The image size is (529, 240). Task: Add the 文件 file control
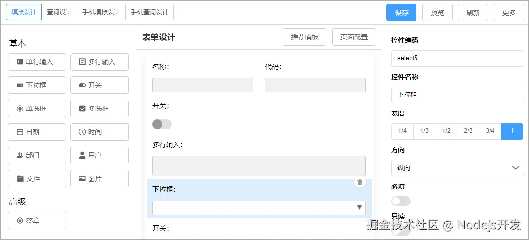pos(37,179)
